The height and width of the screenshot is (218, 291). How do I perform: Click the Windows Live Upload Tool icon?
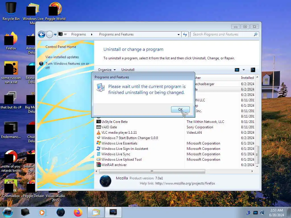99,159
